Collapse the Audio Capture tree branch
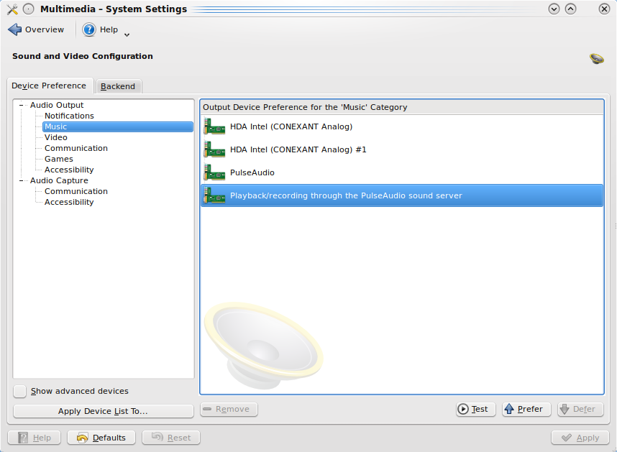Viewport: 617px width, 452px height. [x=22, y=181]
